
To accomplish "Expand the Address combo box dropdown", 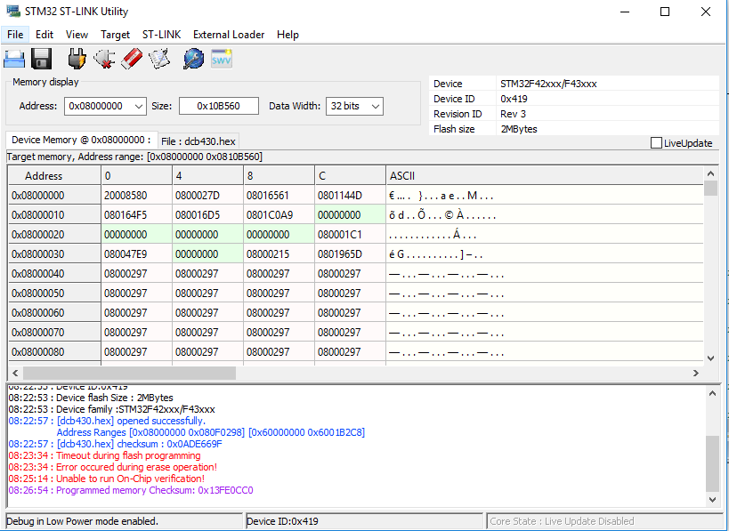I will (139, 107).
